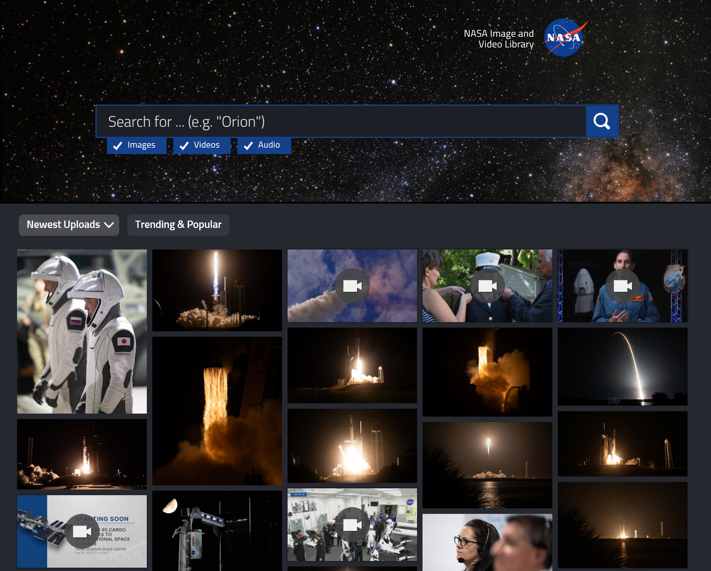Open distant pad ignition with tower photo
The height and width of the screenshot is (571, 711).
click(x=623, y=444)
